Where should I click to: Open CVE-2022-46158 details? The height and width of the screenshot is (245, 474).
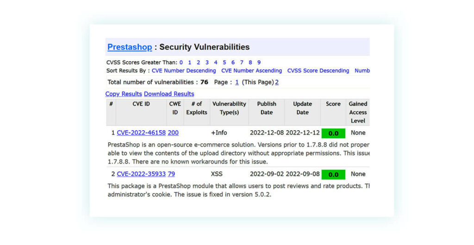tap(141, 133)
